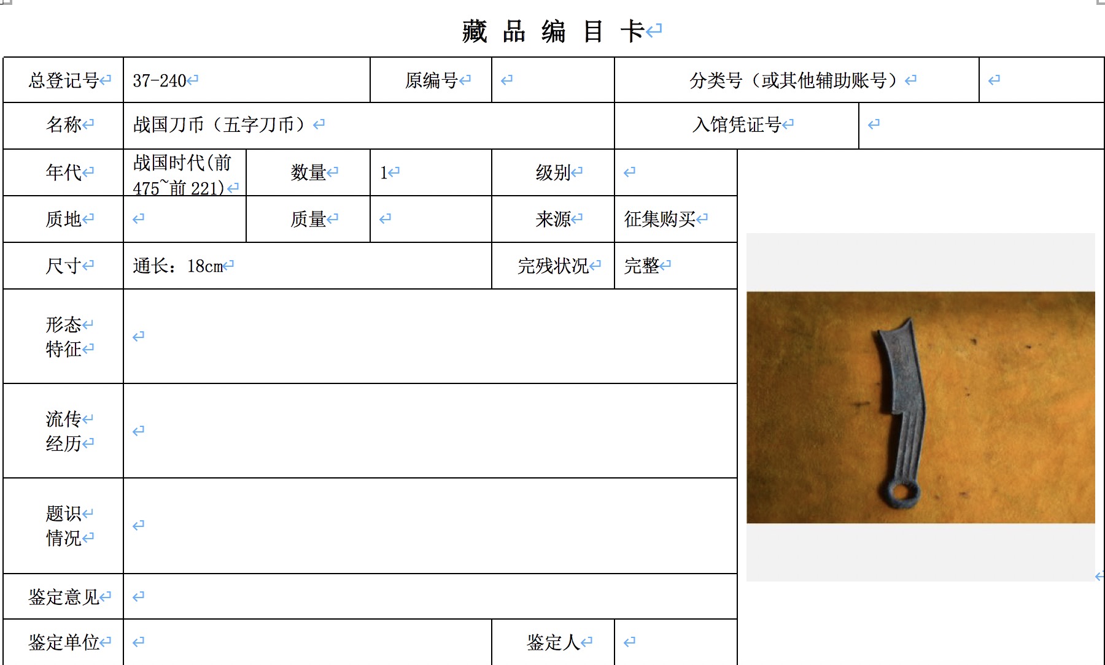Viewport: 1105px width, 665px height.
Task: Select the knife coin photograph
Action: (x=921, y=407)
